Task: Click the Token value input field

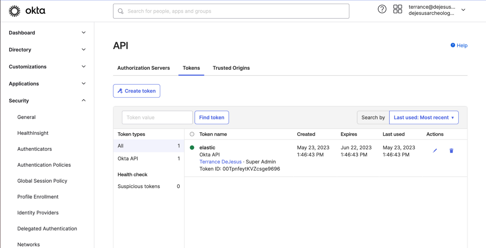Action: pyautogui.click(x=157, y=118)
